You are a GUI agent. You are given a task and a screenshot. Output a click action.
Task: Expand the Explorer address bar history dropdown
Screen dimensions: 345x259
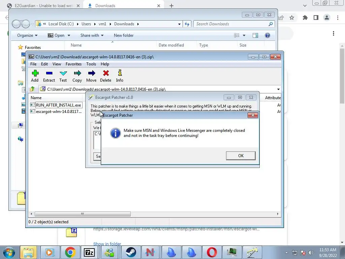179,24
